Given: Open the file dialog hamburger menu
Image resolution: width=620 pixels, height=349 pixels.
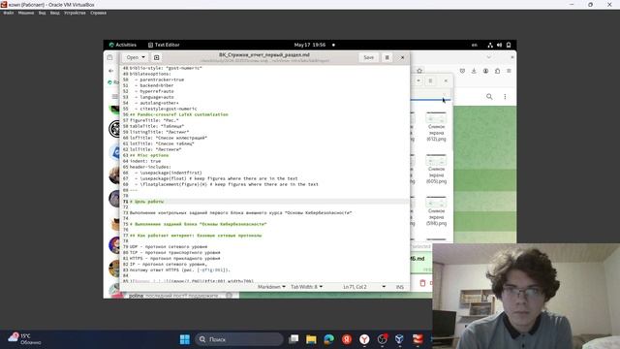Looking at the screenshot, I should click(x=430, y=80).
